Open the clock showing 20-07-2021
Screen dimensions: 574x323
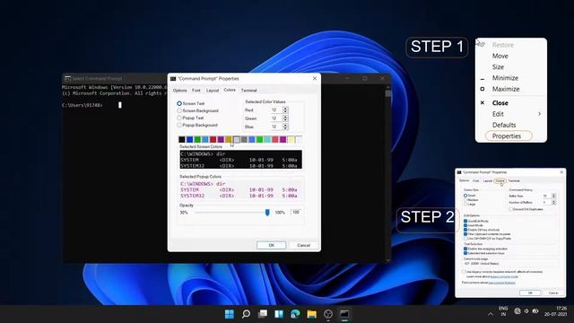click(x=555, y=311)
